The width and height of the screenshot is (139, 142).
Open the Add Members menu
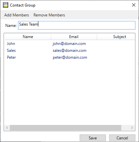pyautogui.click(x=17, y=15)
